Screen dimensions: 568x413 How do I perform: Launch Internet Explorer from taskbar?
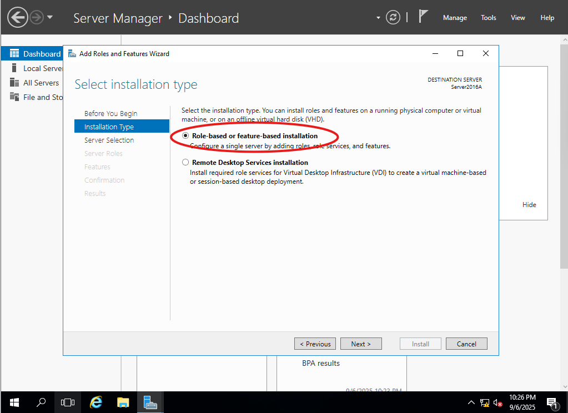[96, 402]
